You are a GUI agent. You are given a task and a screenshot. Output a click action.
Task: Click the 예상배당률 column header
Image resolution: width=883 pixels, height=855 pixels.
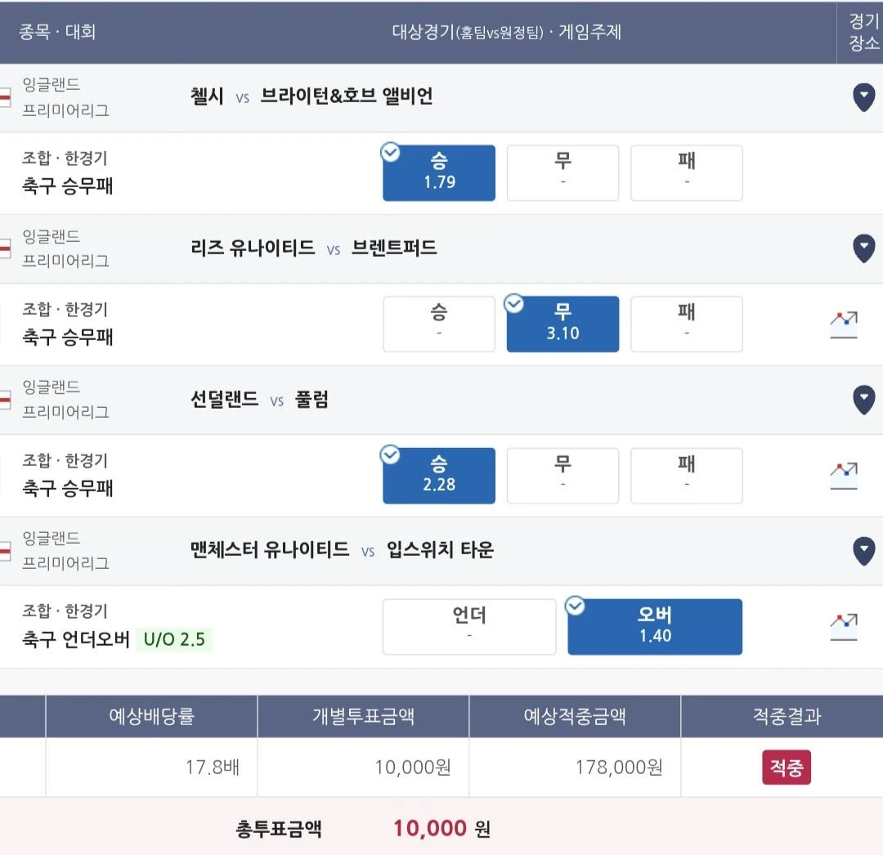click(x=151, y=716)
